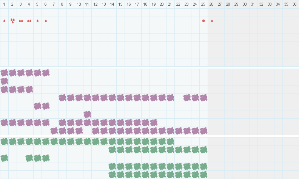Viewport: 299px width, 179px height.
Task: Click the single blood drop on day 1
Action: click(4, 21)
